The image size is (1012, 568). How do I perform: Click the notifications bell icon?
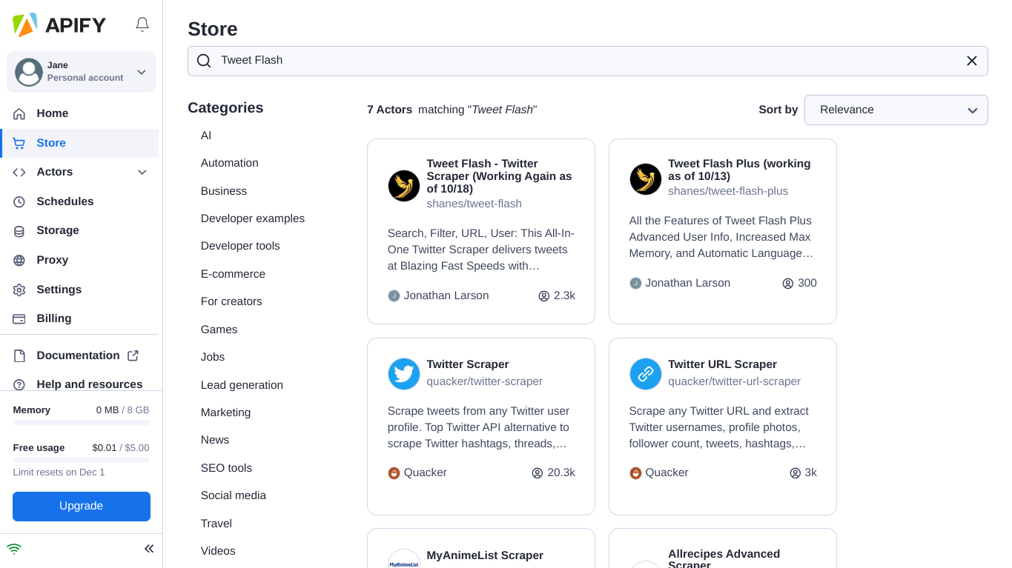pyautogui.click(x=142, y=24)
